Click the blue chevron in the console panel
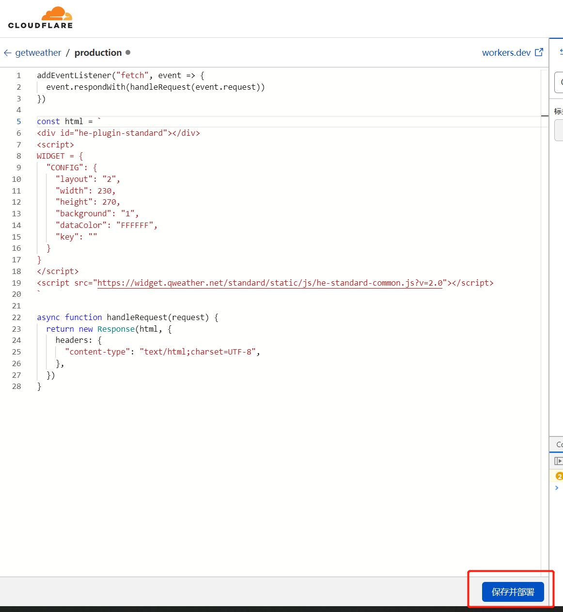Viewport: 563px width, 612px height. click(x=556, y=488)
